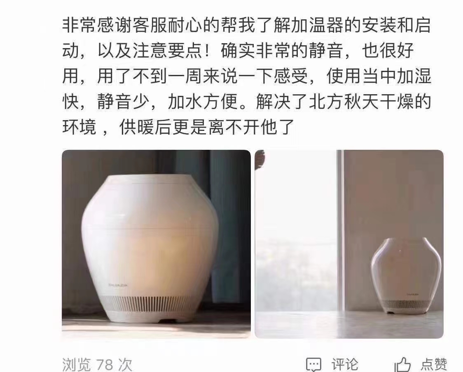
Task: Tap the thumbs-up like icon
Action: click(x=402, y=364)
